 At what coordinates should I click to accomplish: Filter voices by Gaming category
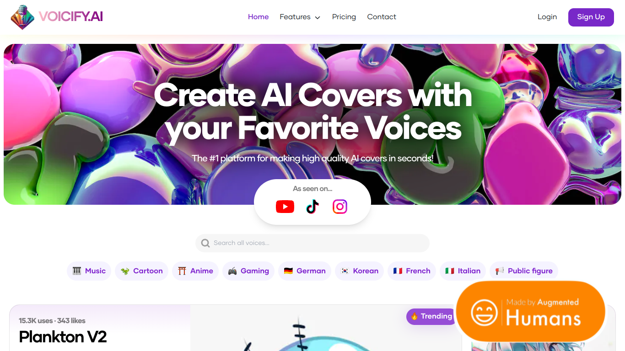pos(248,271)
